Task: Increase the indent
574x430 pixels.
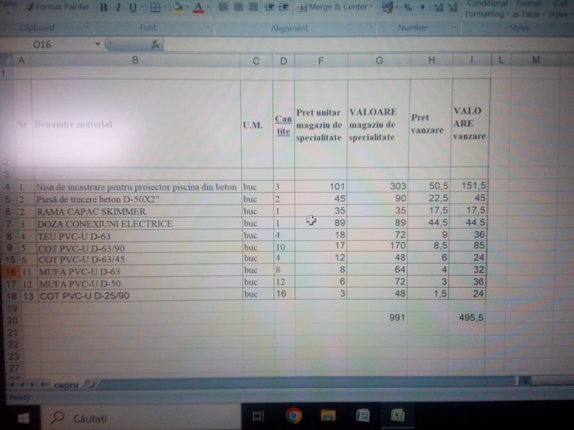Action: click(x=284, y=7)
